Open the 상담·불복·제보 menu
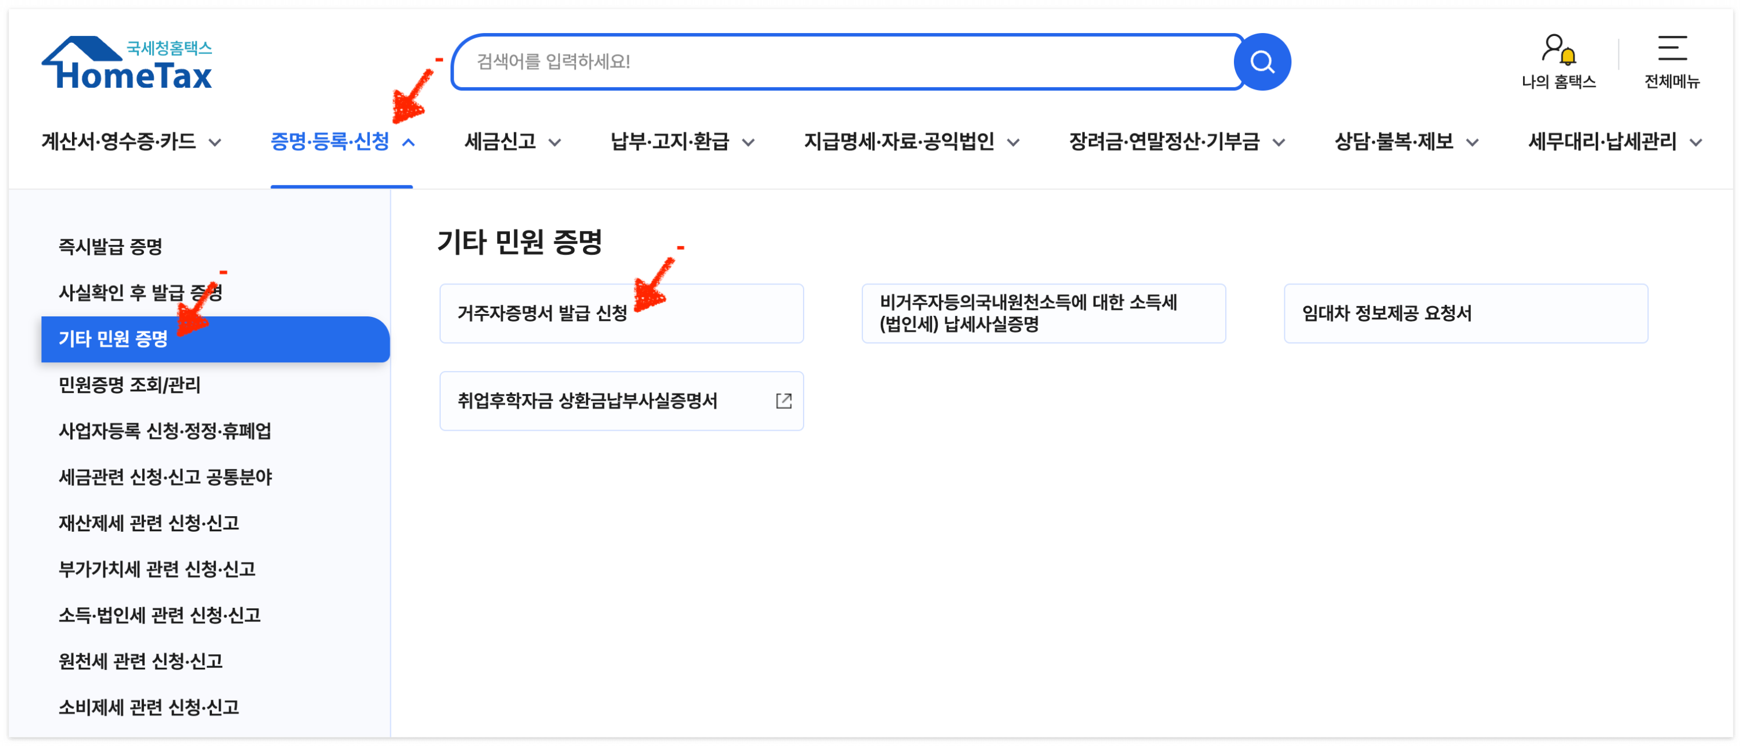This screenshot has height=746, width=1742. [x=1393, y=141]
